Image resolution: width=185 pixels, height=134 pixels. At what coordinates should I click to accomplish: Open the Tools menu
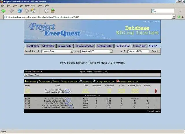(x=40, y=5)
